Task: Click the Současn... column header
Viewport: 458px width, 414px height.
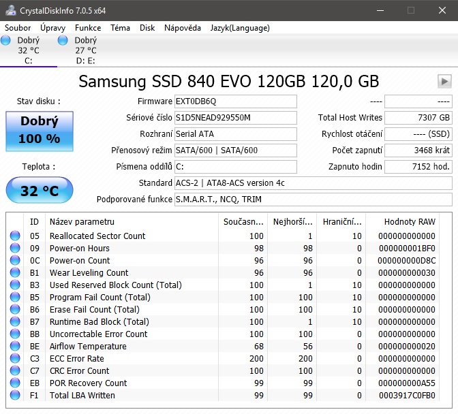Action: (243, 222)
